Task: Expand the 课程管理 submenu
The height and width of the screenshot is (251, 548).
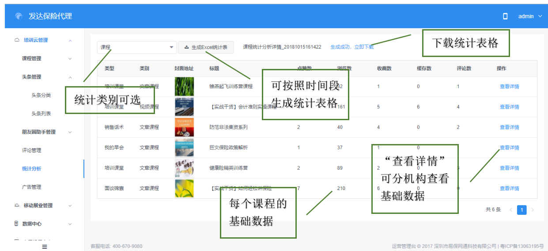Action: (70, 58)
